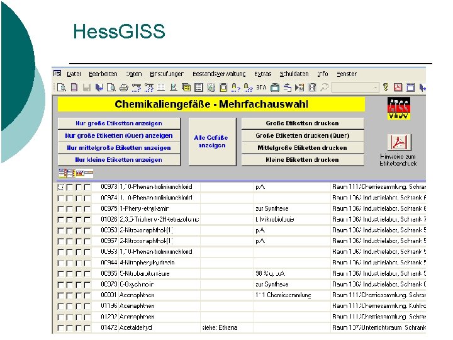Click Kleine Etiketten drucken button
Screen dimensions: 453x340
[x=303, y=160]
